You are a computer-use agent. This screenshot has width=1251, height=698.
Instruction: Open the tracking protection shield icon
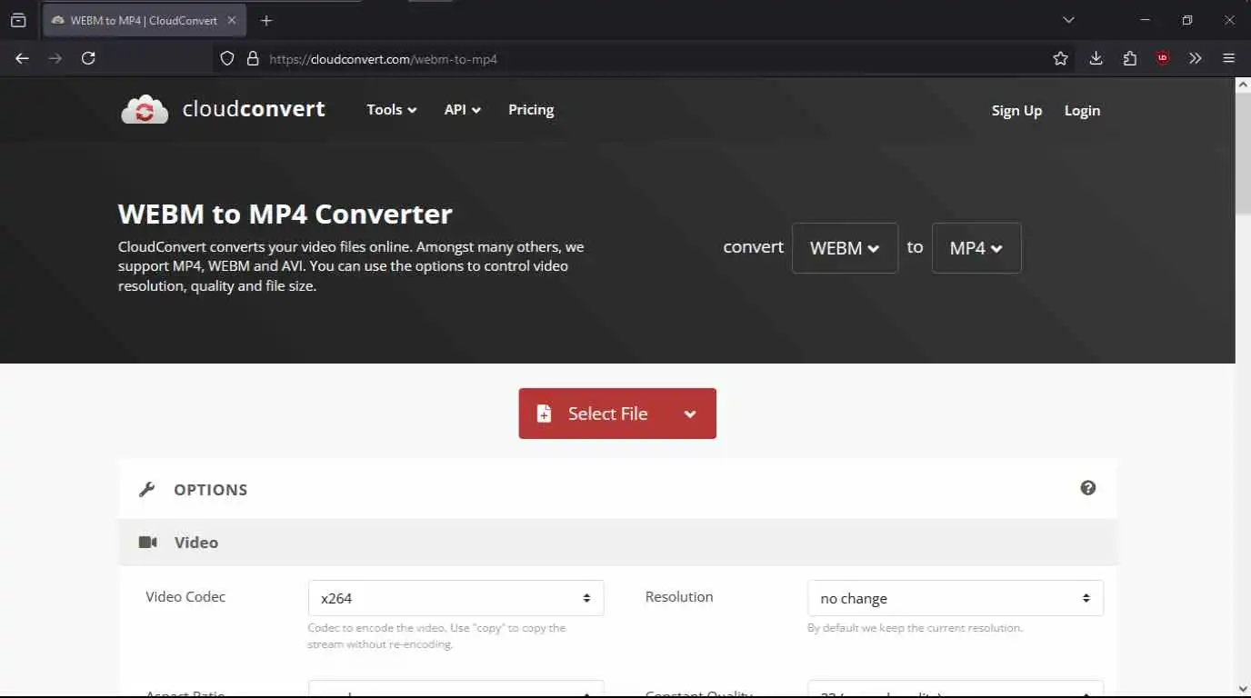click(228, 58)
